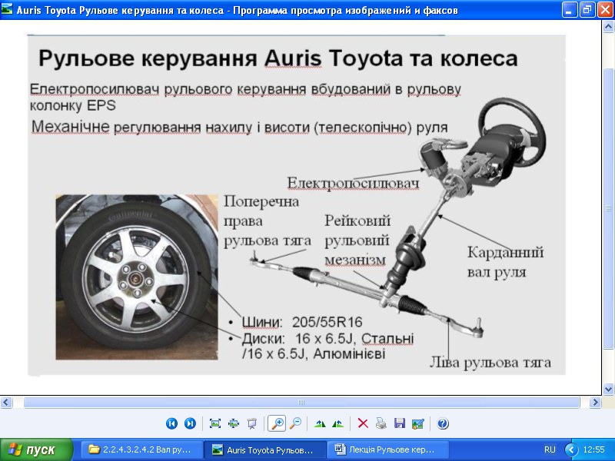Start the slide show
The image size is (615, 461).
coord(252,423)
